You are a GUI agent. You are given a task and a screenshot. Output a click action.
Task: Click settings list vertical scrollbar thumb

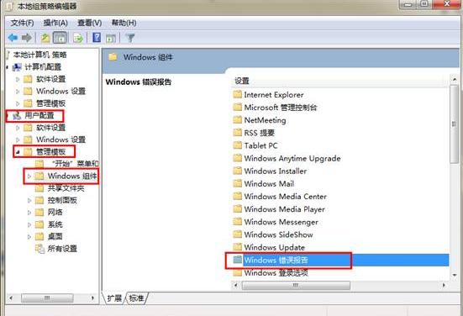click(x=454, y=124)
